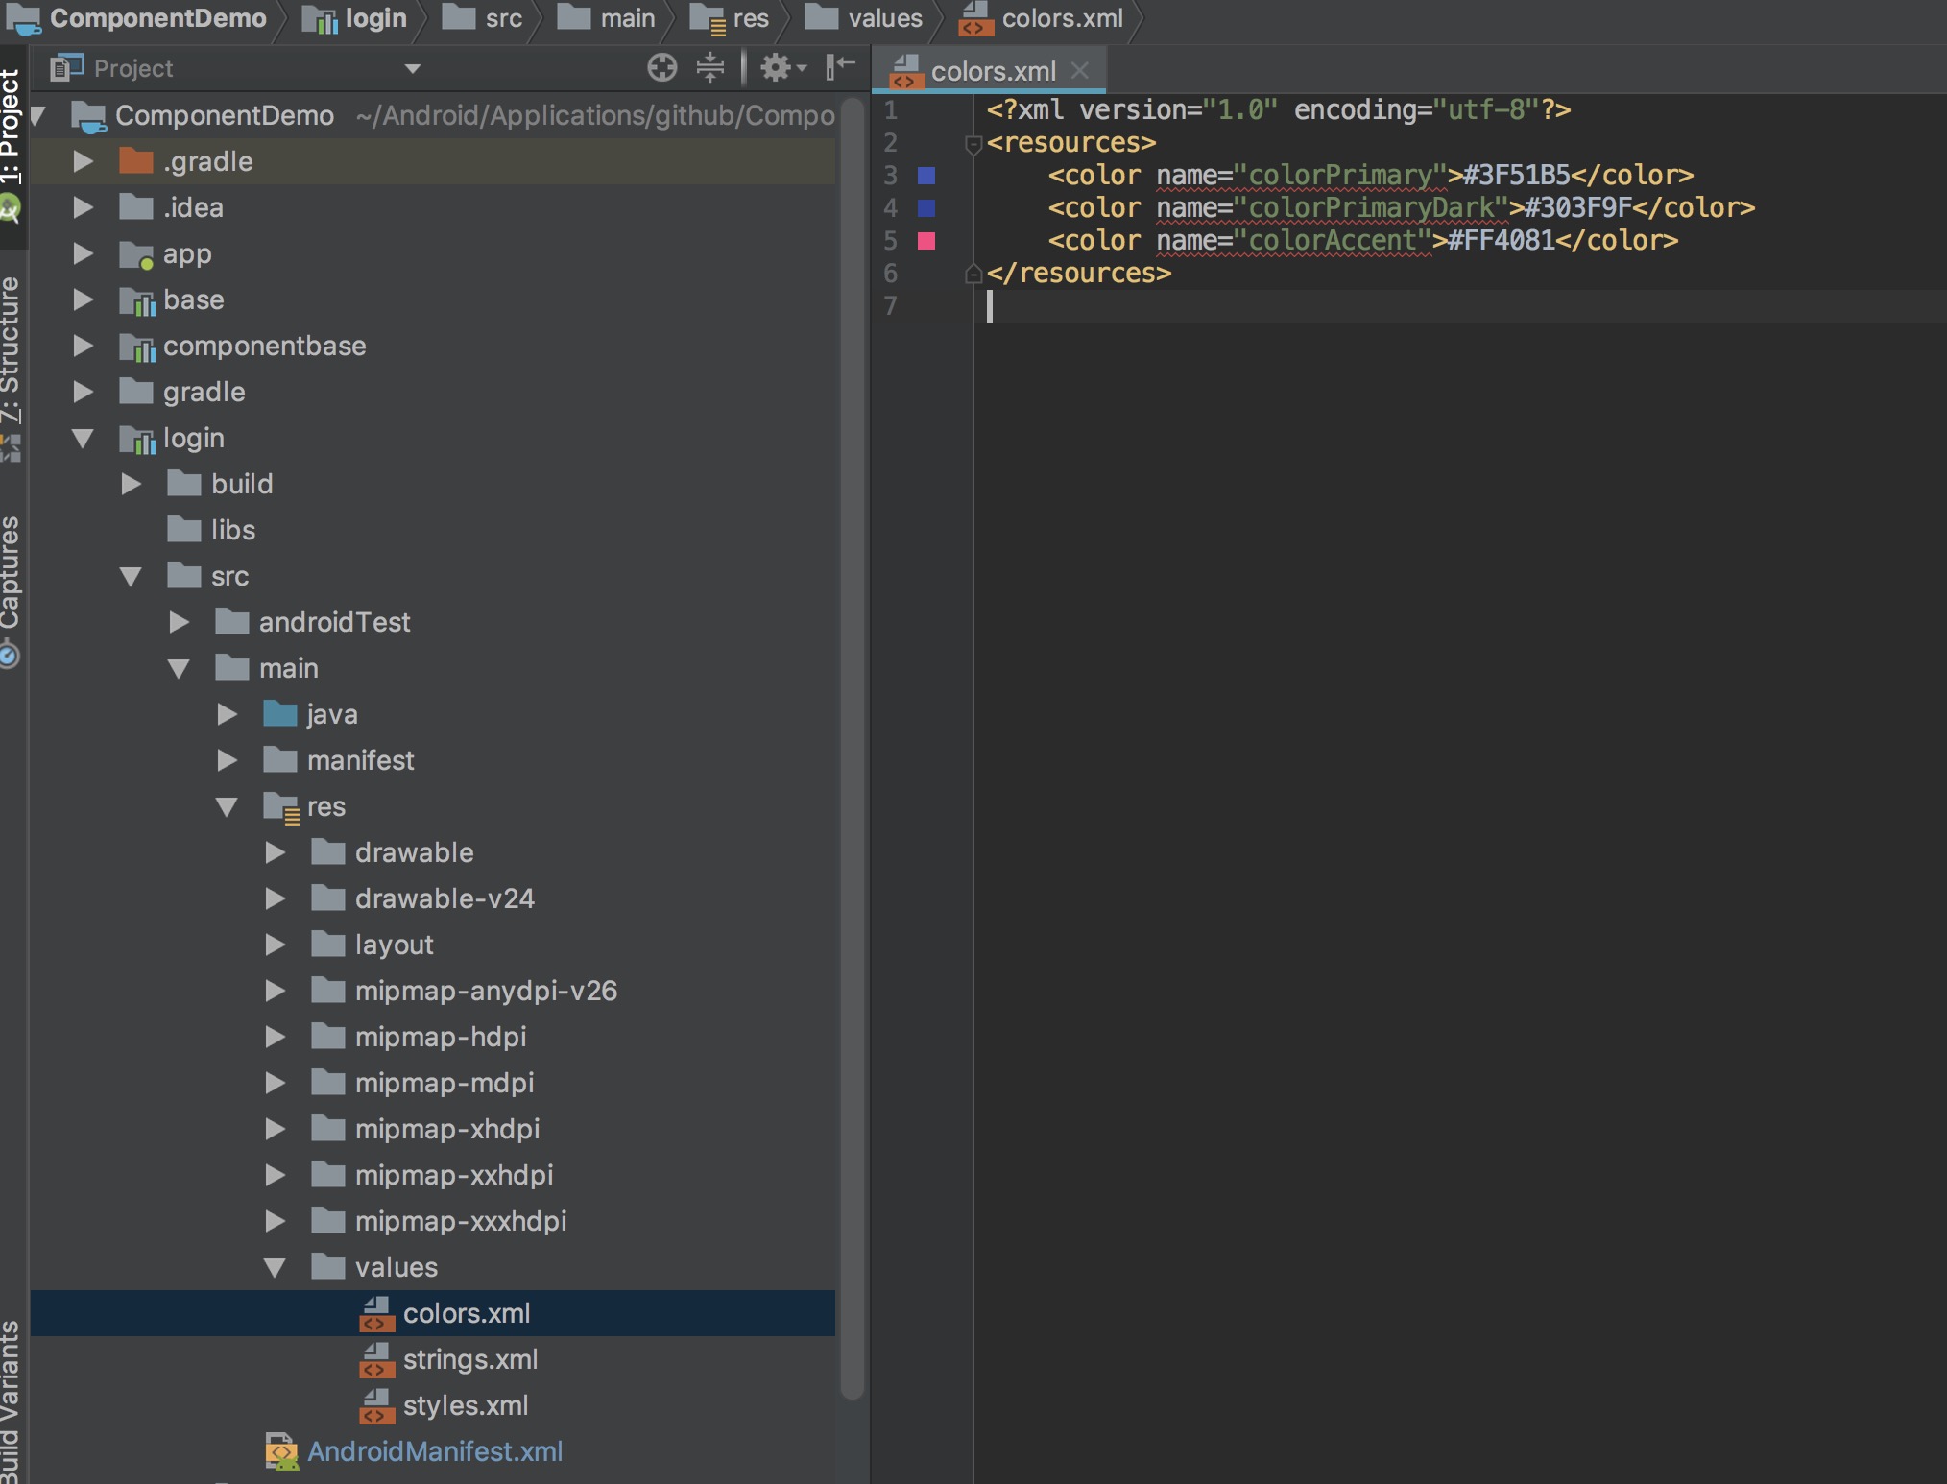Open the strings.xml file in values

[469, 1359]
